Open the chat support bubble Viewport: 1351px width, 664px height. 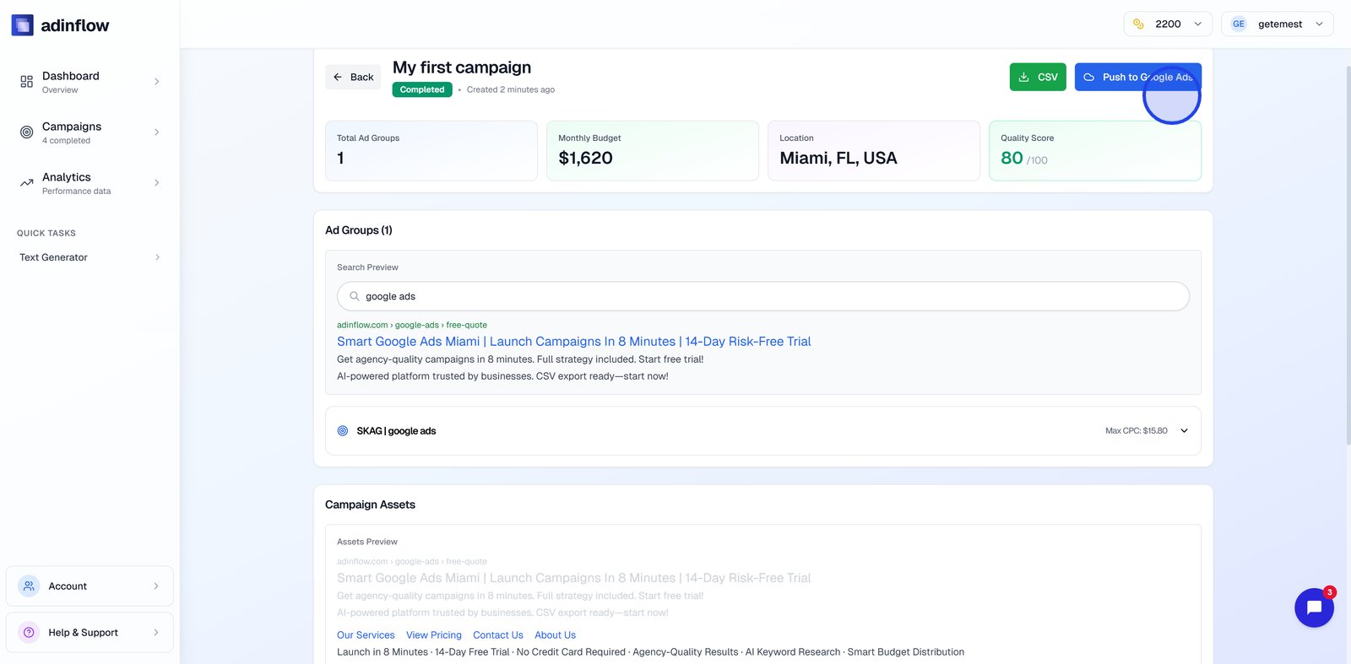[1314, 607]
